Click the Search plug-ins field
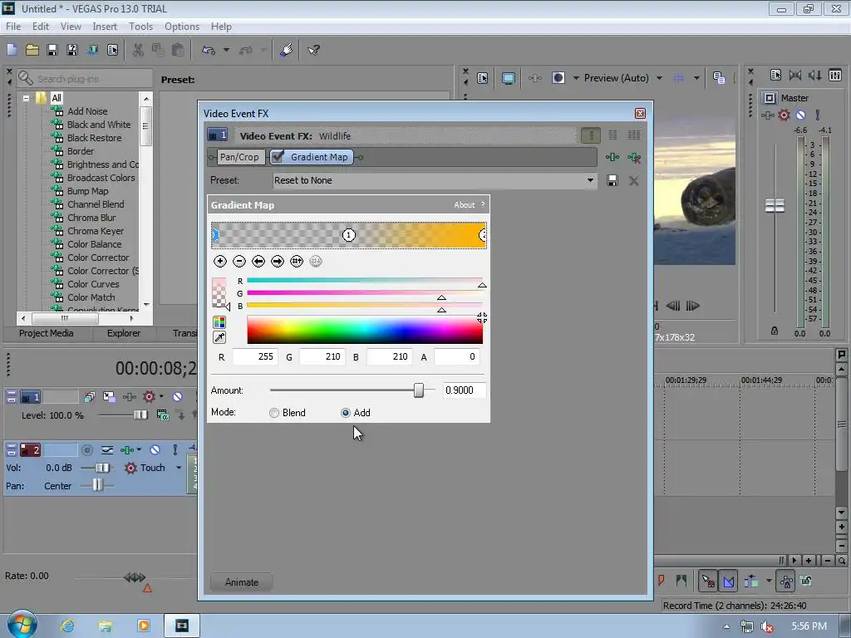Image resolution: width=851 pixels, height=638 pixels. tap(85, 79)
